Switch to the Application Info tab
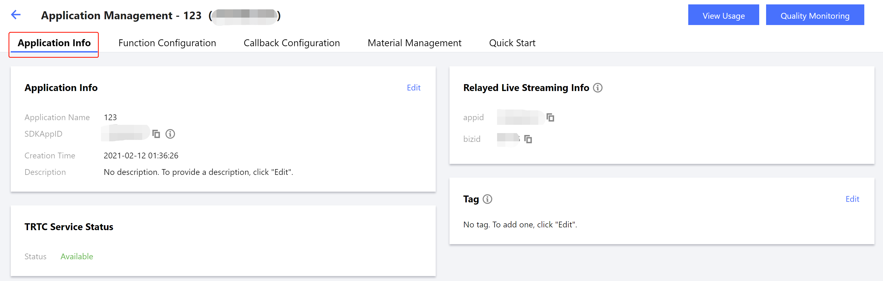This screenshot has width=883, height=281. click(x=54, y=43)
